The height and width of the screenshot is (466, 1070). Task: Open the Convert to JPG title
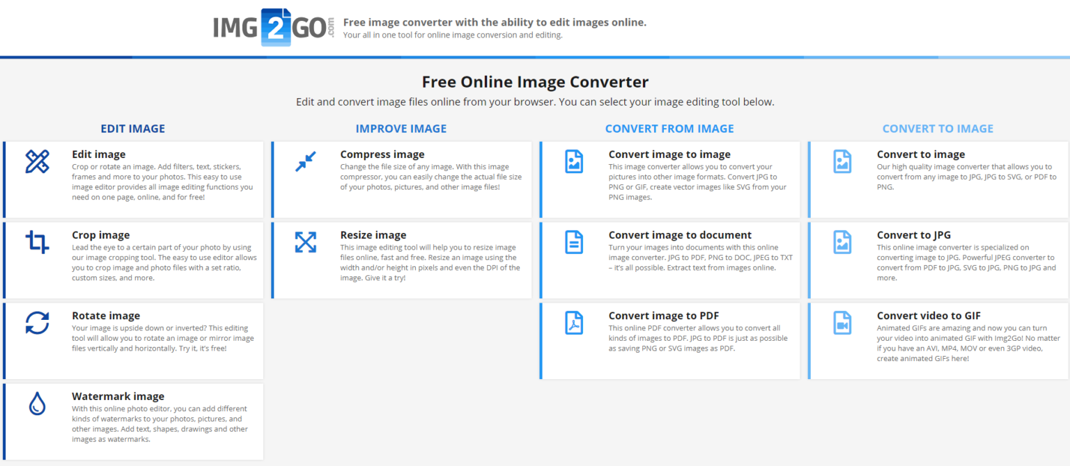(x=914, y=235)
